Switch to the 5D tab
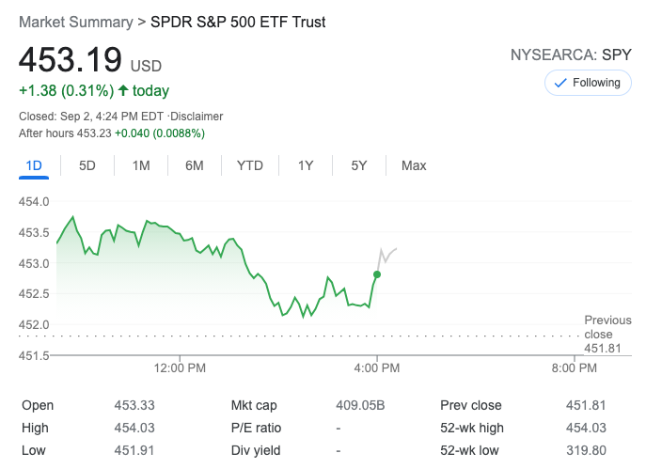The width and height of the screenshot is (646, 469). pyautogui.click(x=87, y=165)
